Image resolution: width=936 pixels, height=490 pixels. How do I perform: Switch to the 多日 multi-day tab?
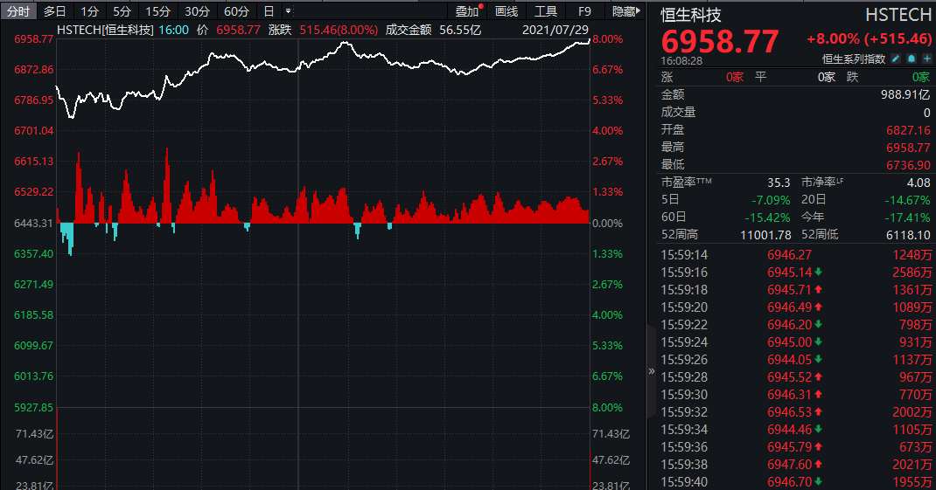[x=55, y=10]
